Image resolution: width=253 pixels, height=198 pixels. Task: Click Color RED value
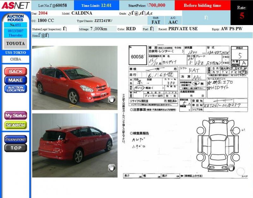131,29
